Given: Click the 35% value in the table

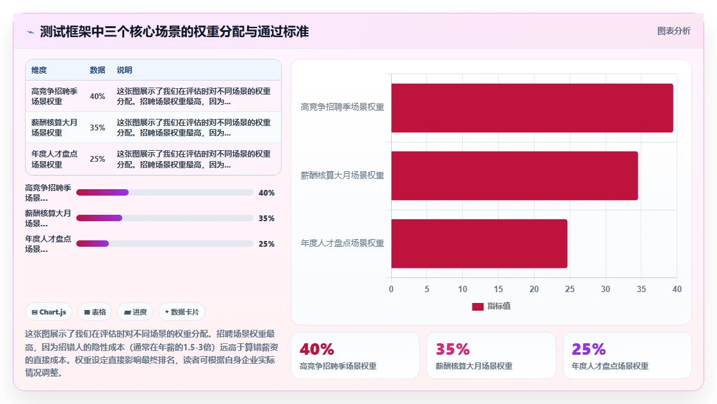Looking at the screenshot, I should [97, 127].
